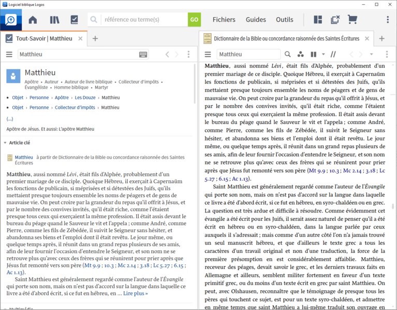Click the double-slash interlinear icon
The height and width of the screenshot is (310, 397).
click(333, 54)
